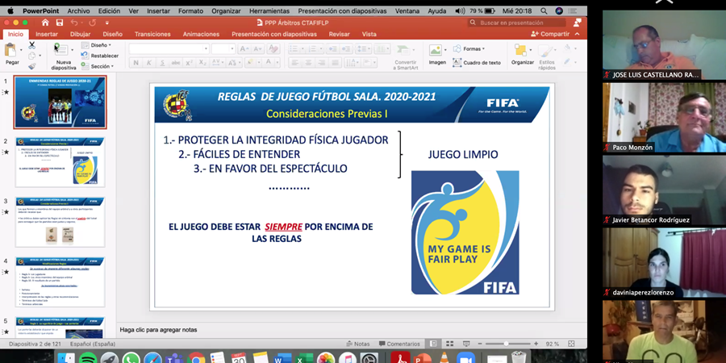Select slide 3 thumbnail
This screenshot has width=726, height=363.
[x=60, y=222]
